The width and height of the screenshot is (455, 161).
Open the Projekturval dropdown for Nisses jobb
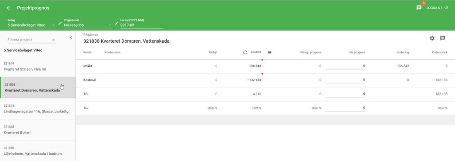88,25
